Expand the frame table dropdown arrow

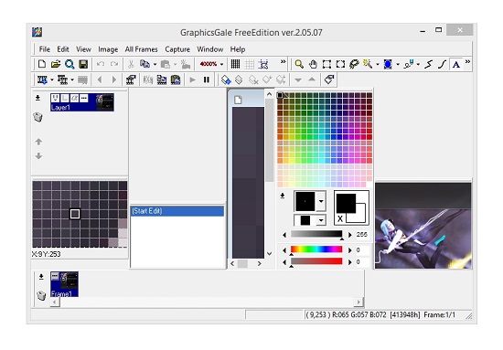point(72,80)
